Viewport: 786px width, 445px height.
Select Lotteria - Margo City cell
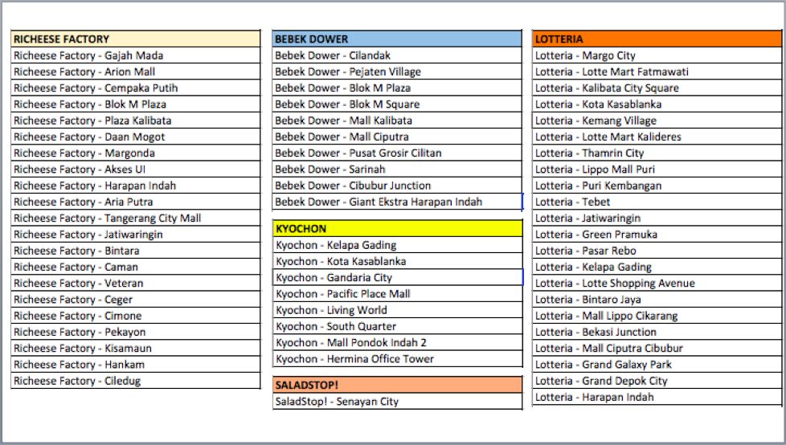(657, 55)
